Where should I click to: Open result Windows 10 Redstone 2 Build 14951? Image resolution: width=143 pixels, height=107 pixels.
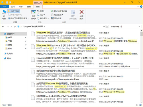click(x=66, y=45)
